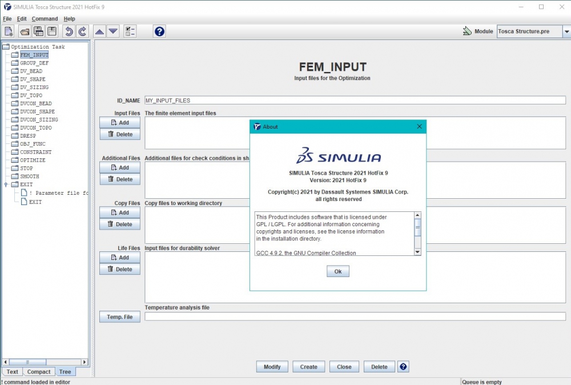This screenshot has height=385, width=571.
Task: Click Ok in the About dialog
Action: point(338,271)
